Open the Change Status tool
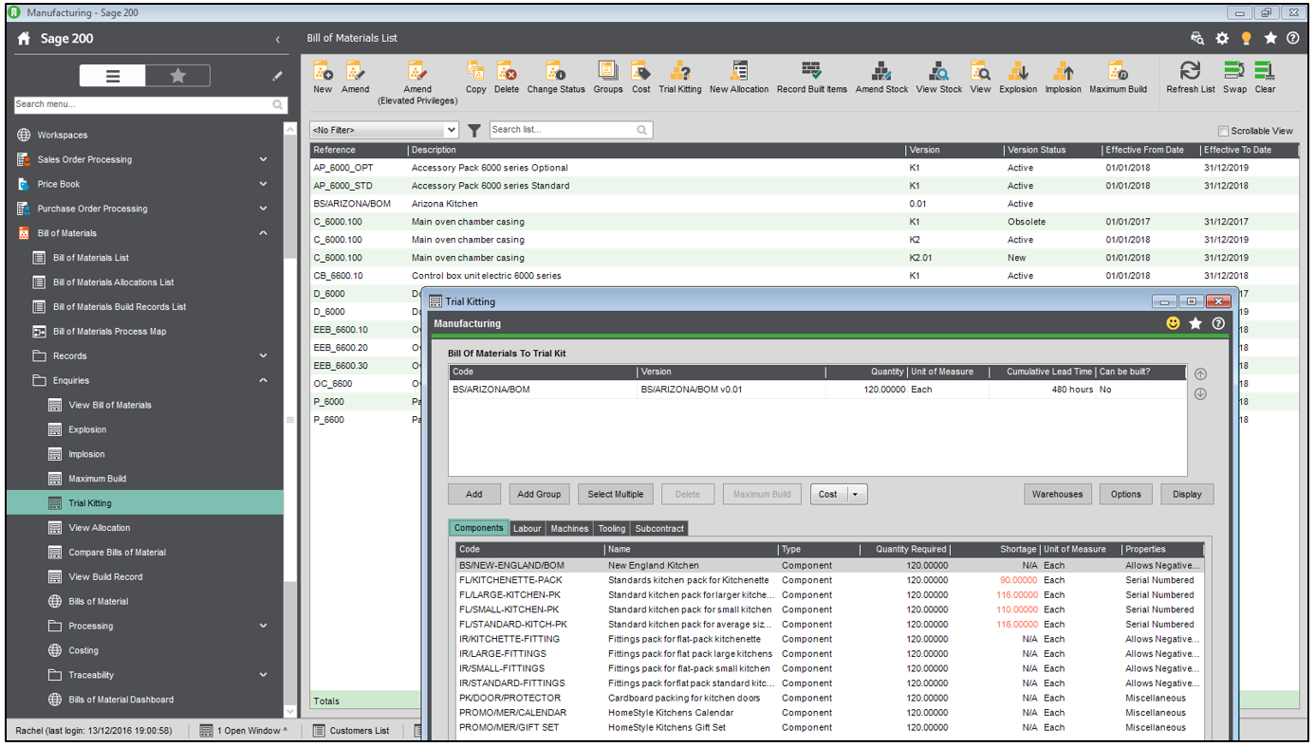Viewport: 1315px width, 746px height. 556,78
